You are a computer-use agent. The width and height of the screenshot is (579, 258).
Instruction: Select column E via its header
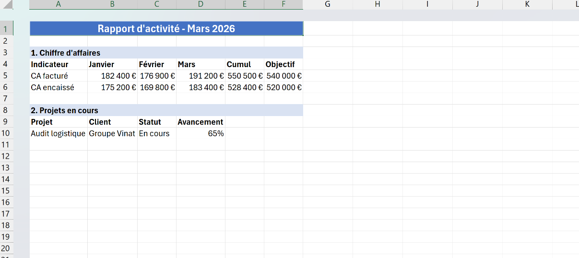[245, 4]
